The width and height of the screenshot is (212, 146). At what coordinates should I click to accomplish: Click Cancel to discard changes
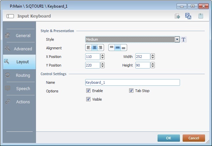coord(194,138)
